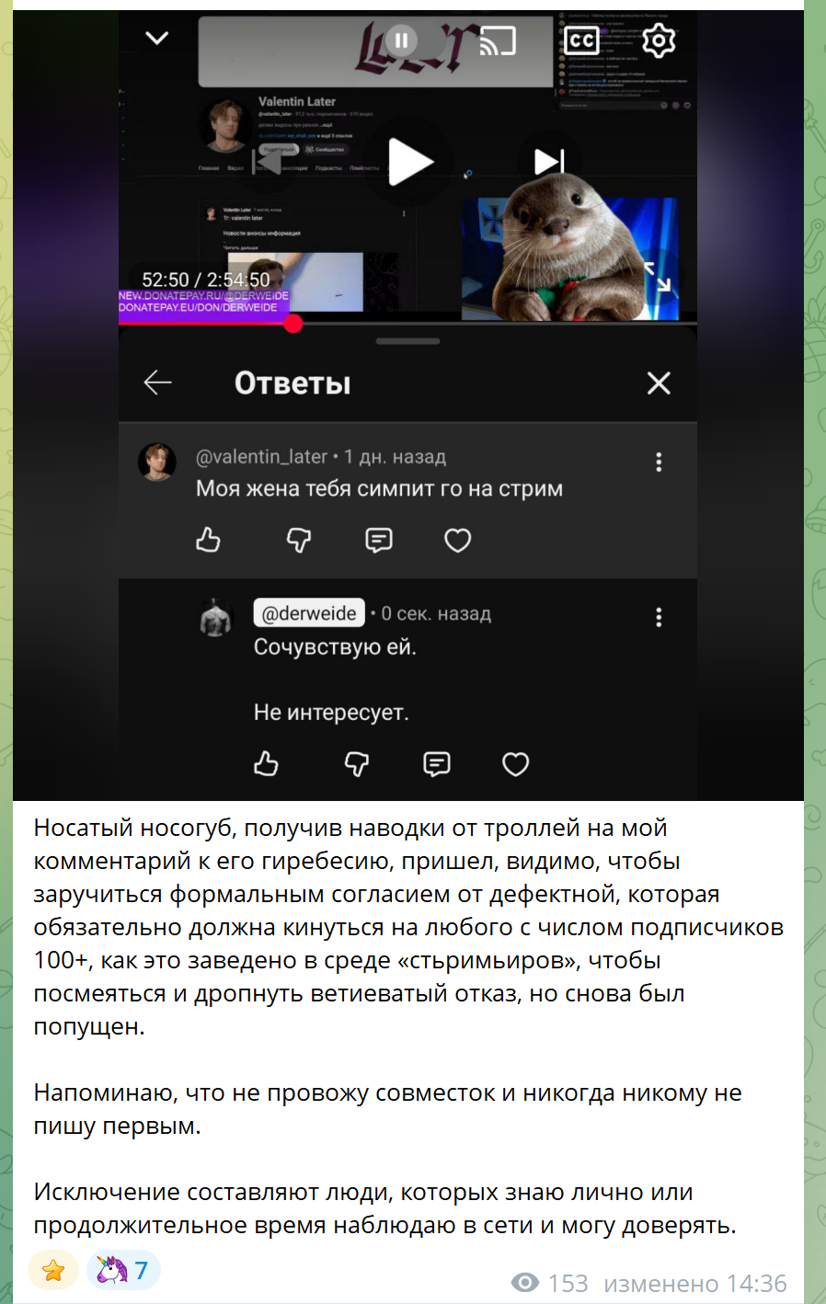Viewport: 826px width, 1304px height.
Task: Click the unicorn reaction with count 7
Action: [123, 1270]
